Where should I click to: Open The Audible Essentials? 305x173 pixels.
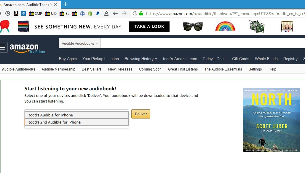coord(223,69)
